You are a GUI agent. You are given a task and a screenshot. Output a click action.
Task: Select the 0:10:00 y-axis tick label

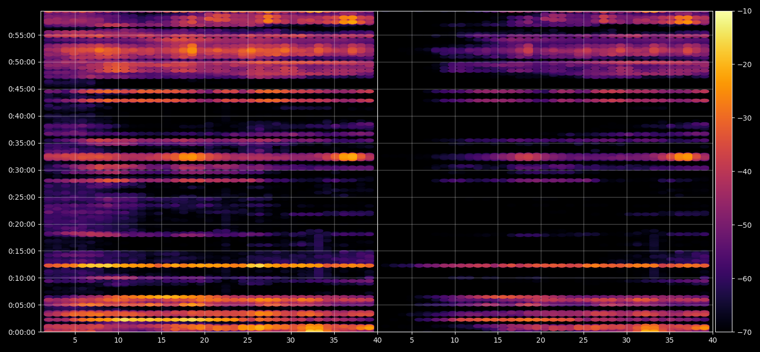[22, 278]
